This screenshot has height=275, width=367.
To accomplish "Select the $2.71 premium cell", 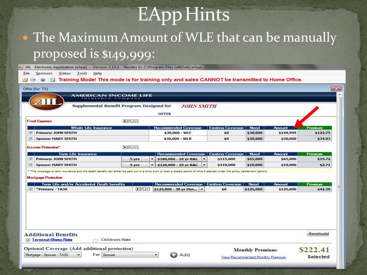I will (x=315, y=165).
